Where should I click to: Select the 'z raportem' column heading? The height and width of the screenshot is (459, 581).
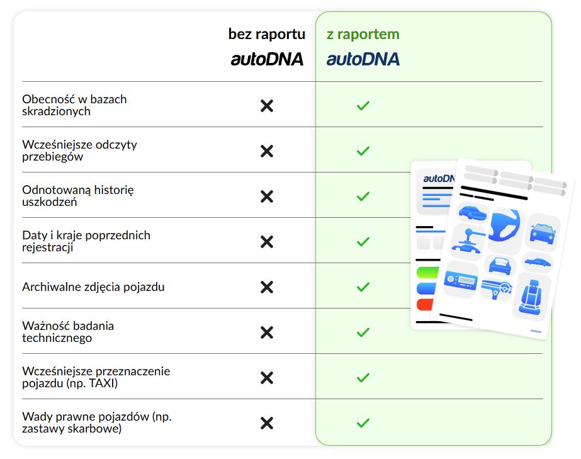click(363, 34)
